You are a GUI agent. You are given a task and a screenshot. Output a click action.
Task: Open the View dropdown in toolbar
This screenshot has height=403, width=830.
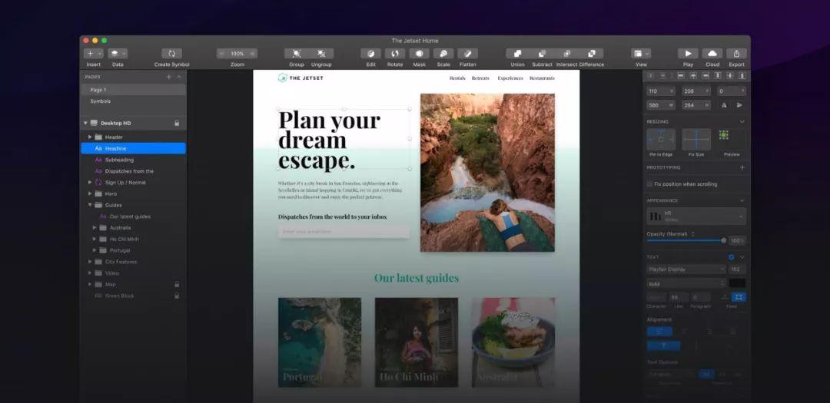pyautogui.click(x=641, y=54)
